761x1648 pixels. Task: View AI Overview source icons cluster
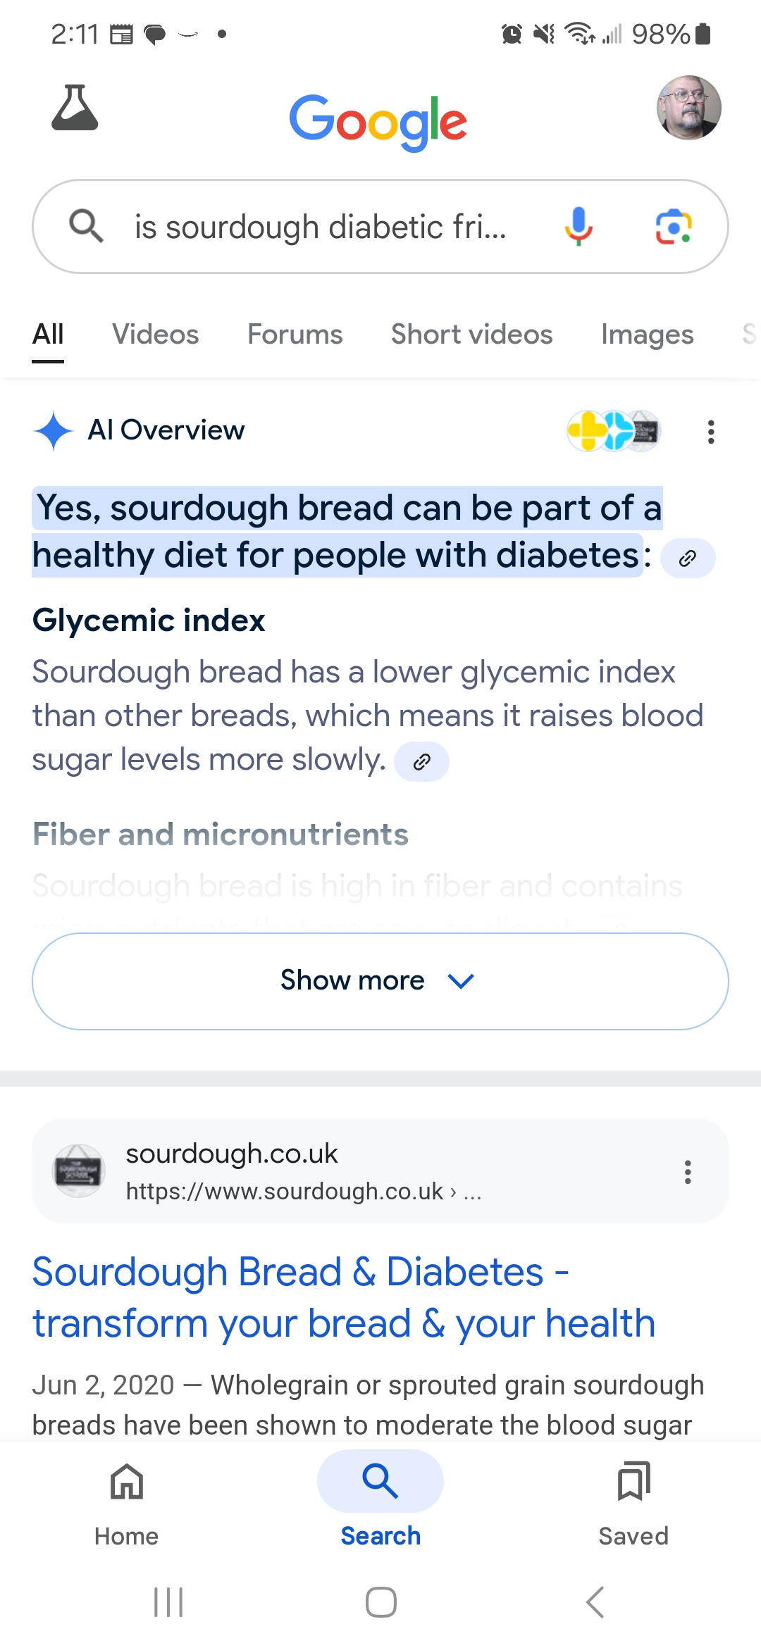point(613,431)
